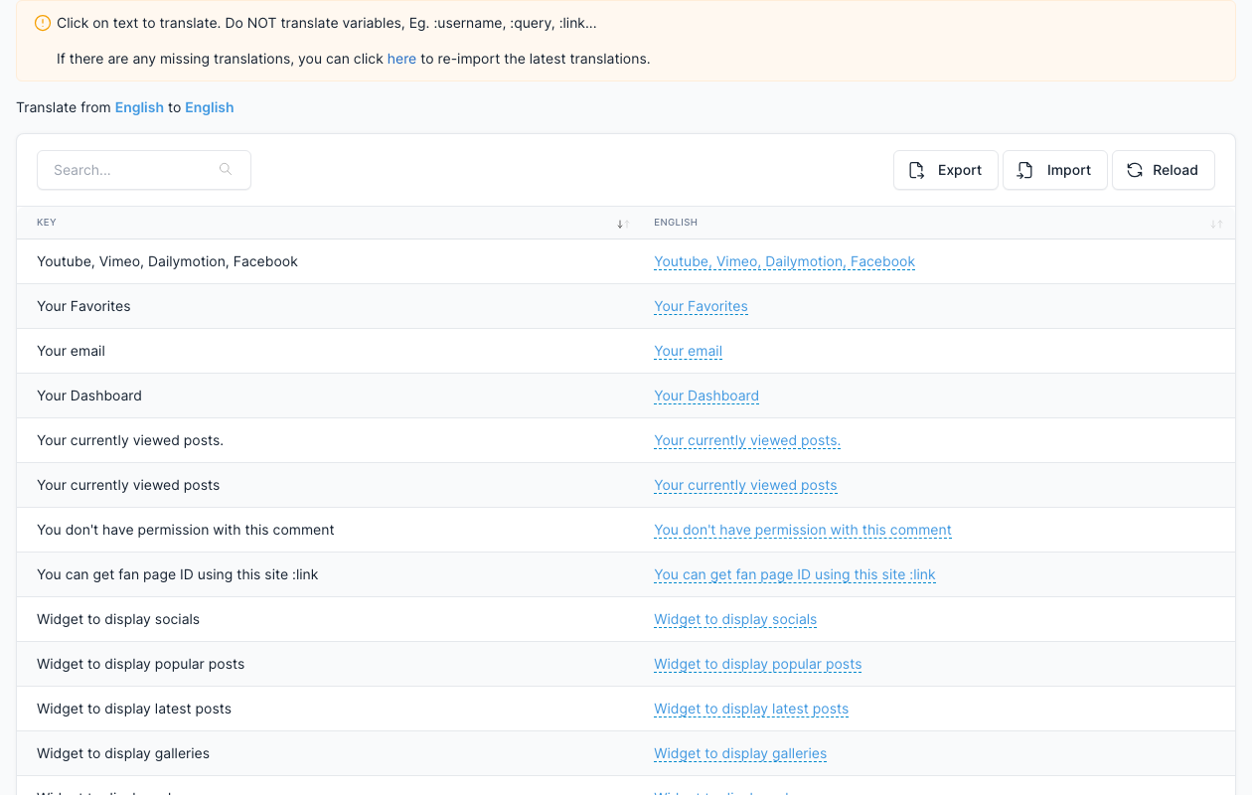Edit 'You can get fan page ID' translation

coord(795,574)
